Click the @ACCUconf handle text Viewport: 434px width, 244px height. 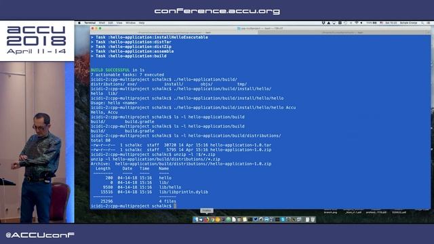pos(40,235)
